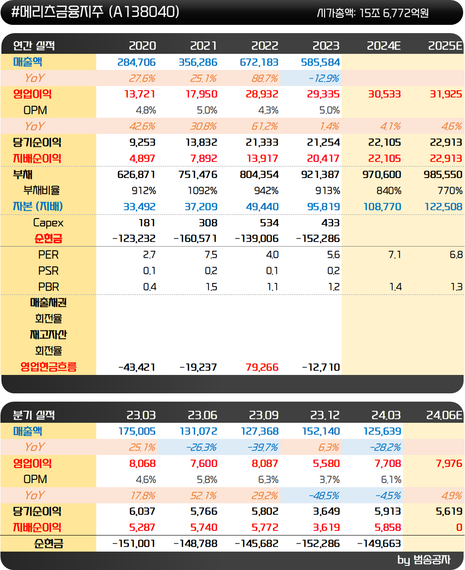Viewport: 465px width, 570px height.
Task: Select annual 매출액 value 672,183
Action: pyautogui.click(x=259, y=62)
